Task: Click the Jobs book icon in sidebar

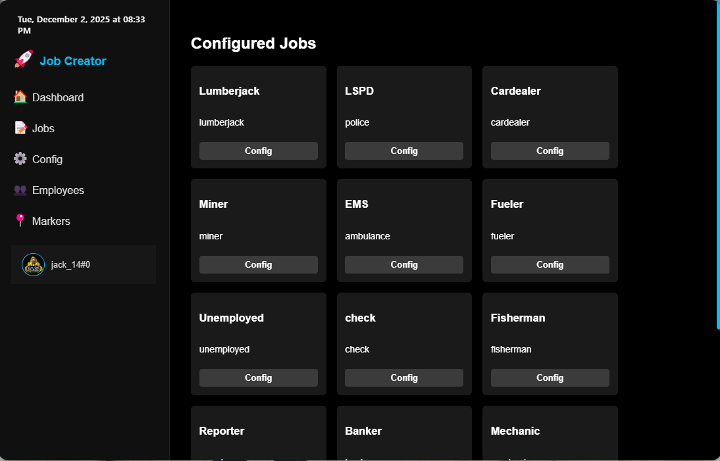Action: 20,128
